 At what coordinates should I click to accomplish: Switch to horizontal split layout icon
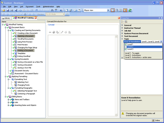click(x=117, y=10)
